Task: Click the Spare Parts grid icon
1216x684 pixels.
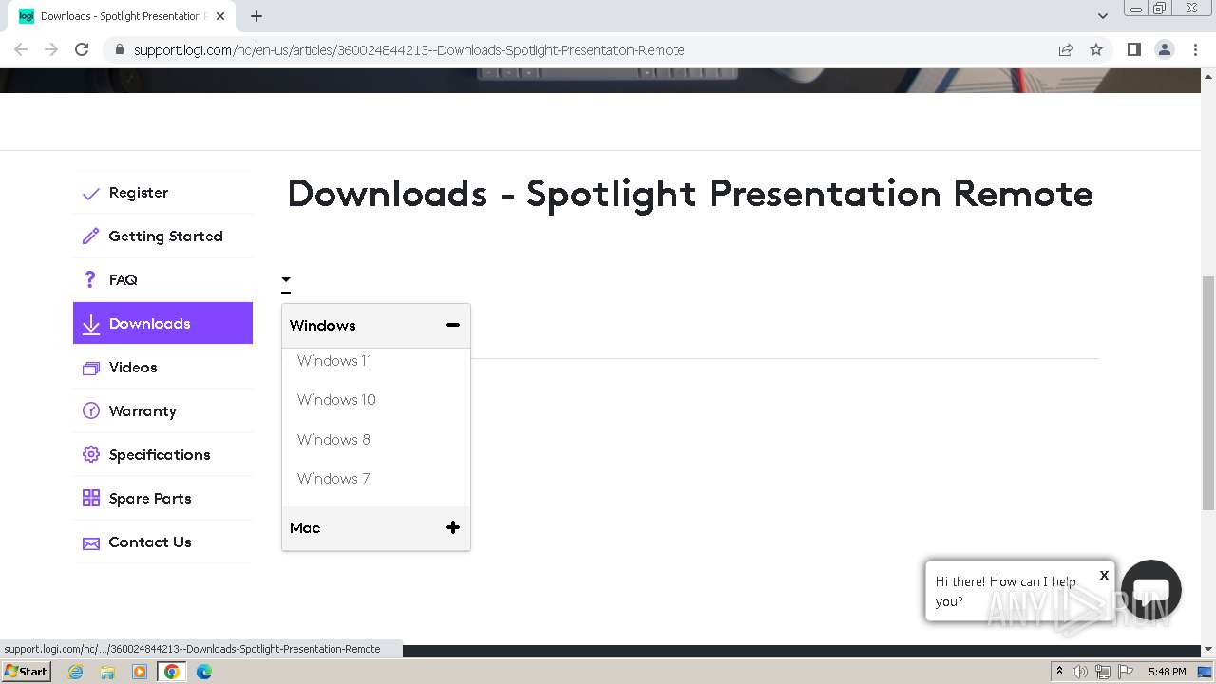Action: [x=91, y=499]
